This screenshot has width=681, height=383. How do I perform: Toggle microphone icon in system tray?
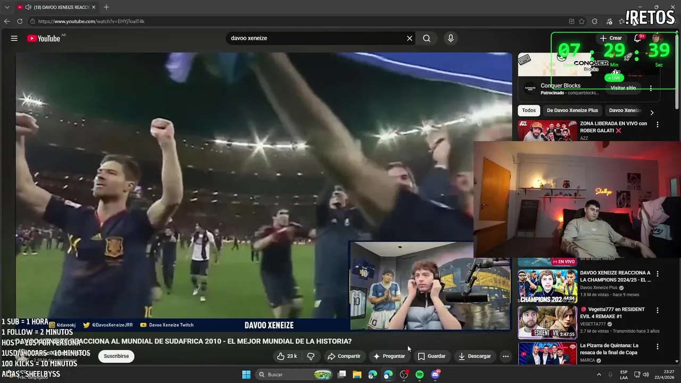[x=610, y=374]
